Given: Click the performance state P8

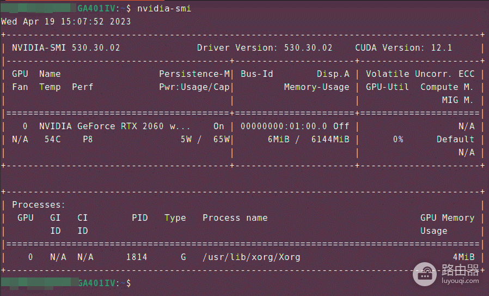Looking at the screenshot, I should click(x=88, y=140).
